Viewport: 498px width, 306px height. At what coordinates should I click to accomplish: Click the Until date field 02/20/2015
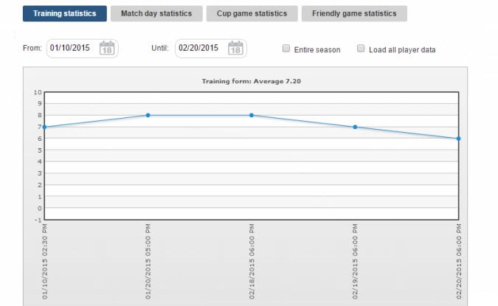211,48
